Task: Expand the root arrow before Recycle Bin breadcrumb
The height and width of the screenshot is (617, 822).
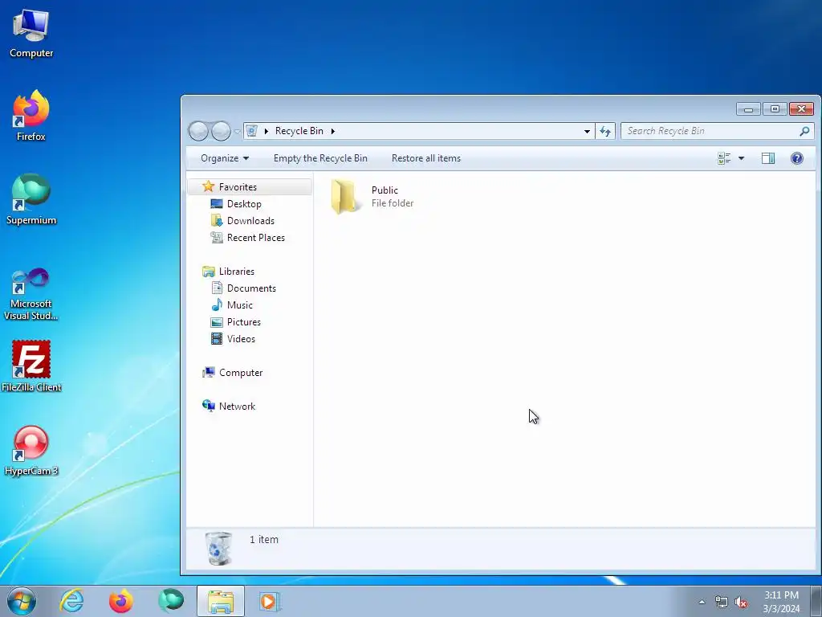Action: coord(267,131)
